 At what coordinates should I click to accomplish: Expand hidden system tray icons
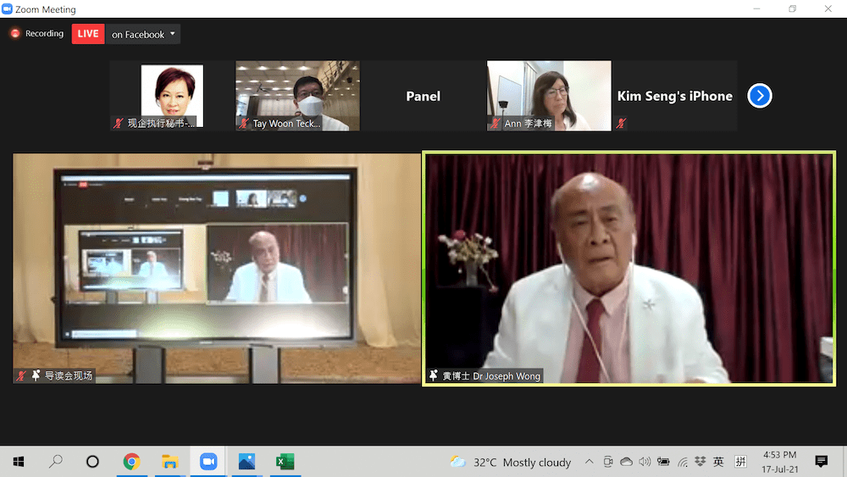(590, 462)
